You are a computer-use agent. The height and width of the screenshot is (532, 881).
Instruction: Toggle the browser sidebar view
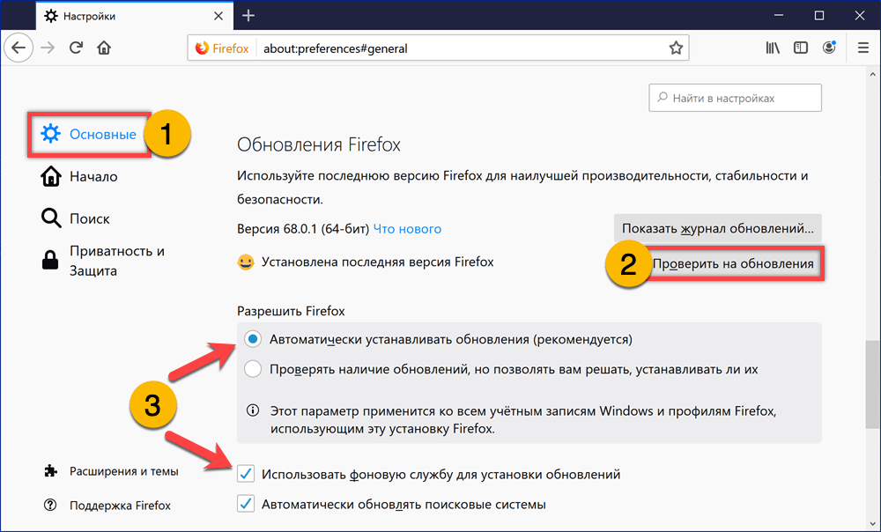point(800,48)
